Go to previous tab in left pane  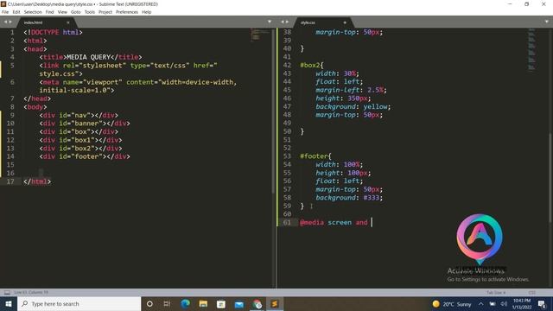[x=5, y=22]
